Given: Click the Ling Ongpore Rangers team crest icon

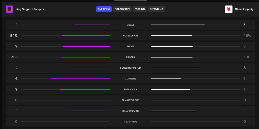Looking at the screenshot, I should (x=10, y=9).
